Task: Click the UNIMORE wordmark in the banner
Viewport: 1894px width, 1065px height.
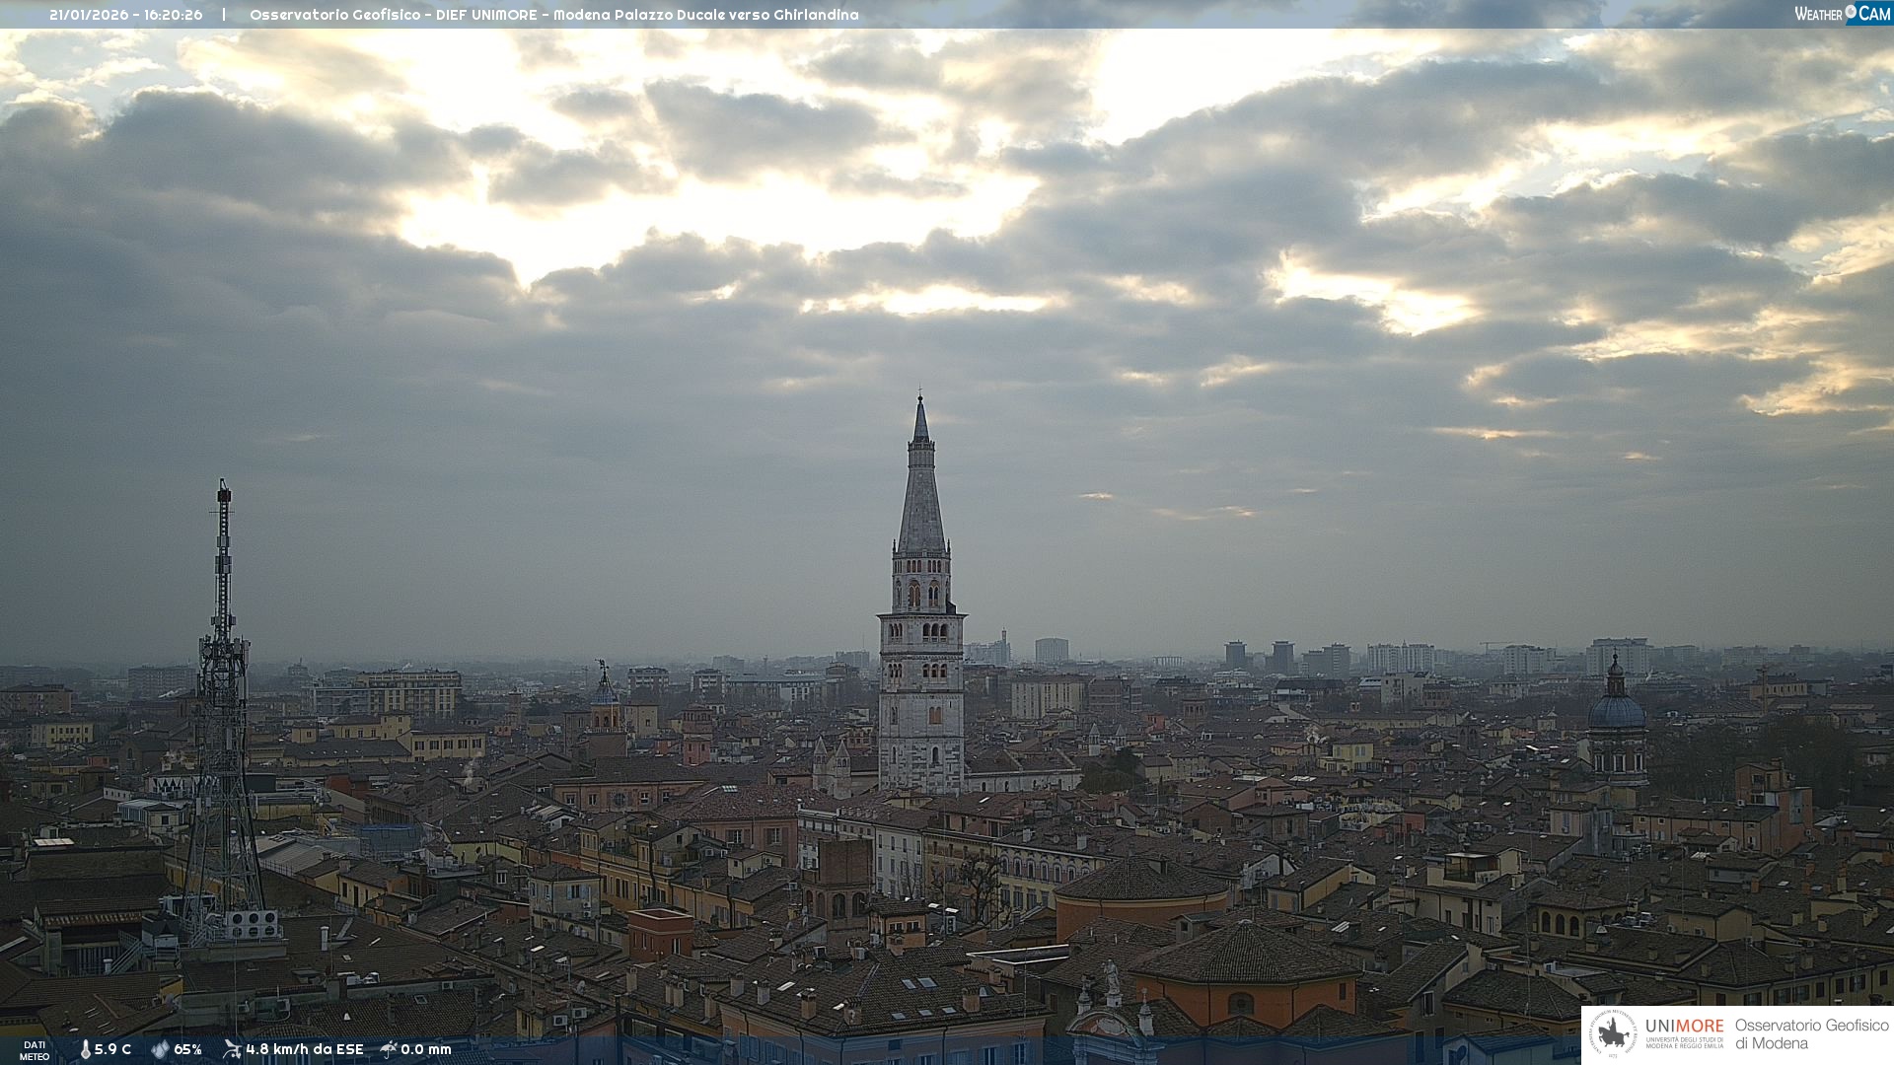Action: pyautogui.click(x=1684, y=1027)
